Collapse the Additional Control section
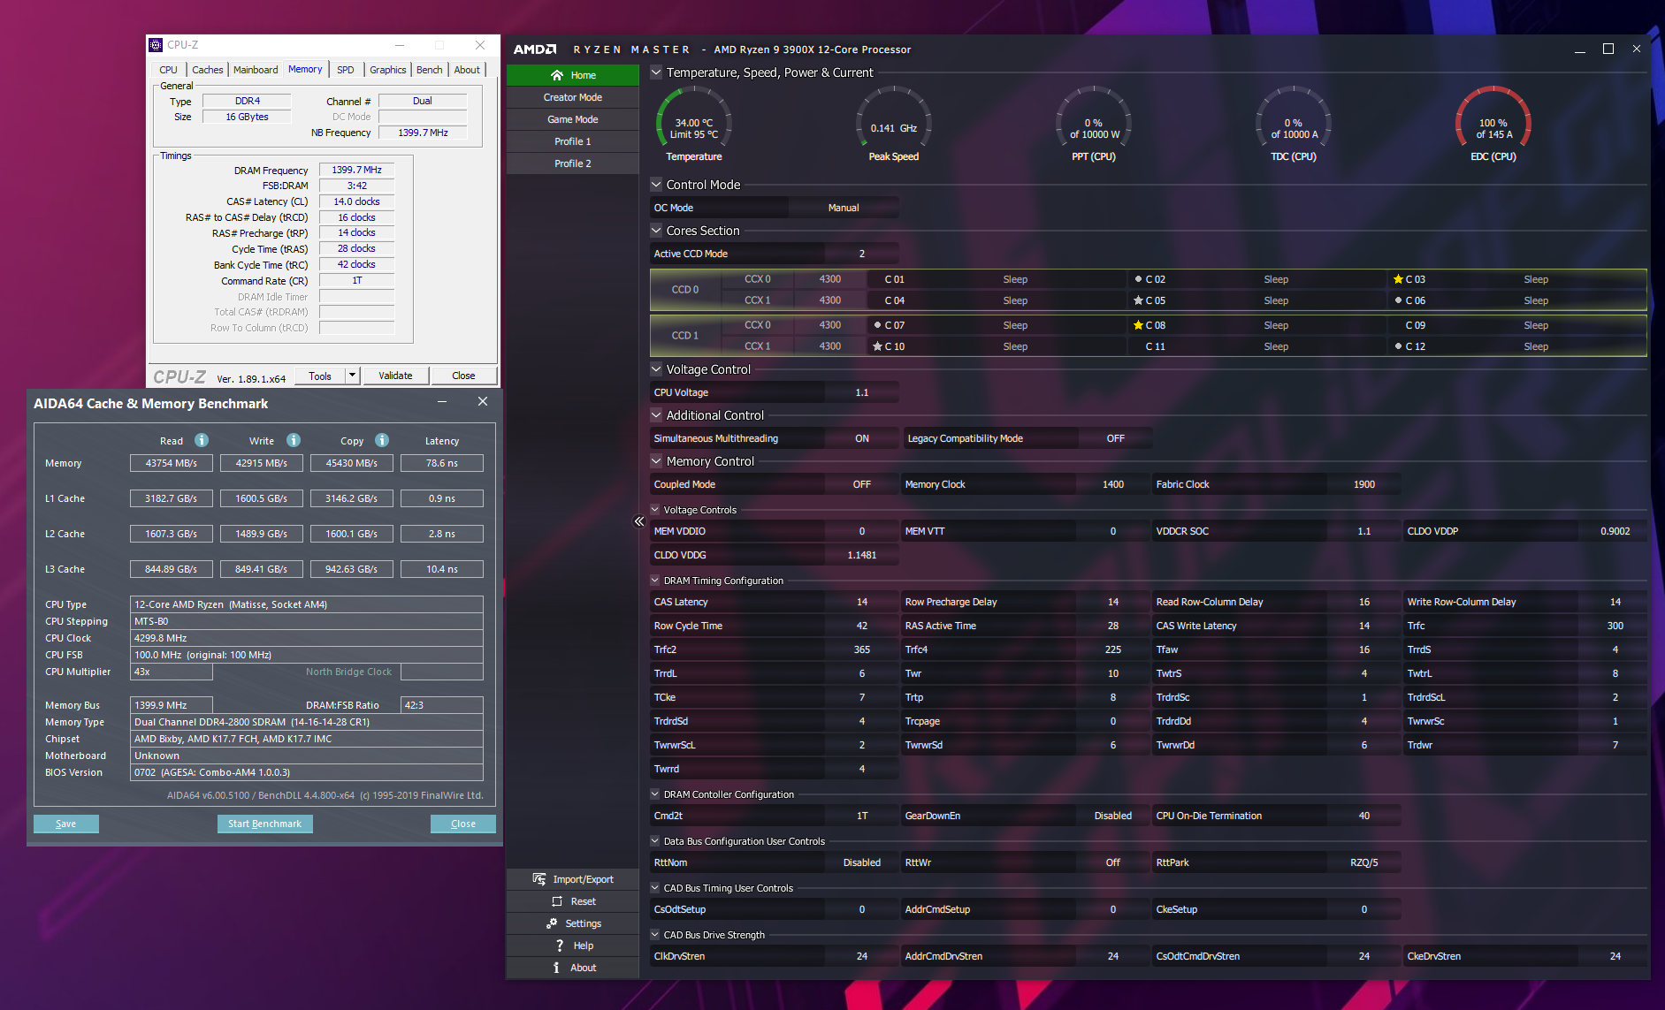 coord(656,415)
